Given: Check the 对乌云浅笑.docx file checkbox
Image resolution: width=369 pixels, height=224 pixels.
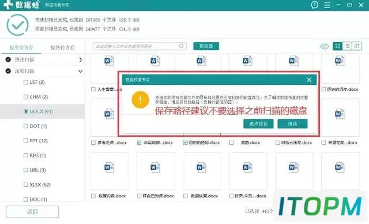Looking at the screenshot, I should 278,142.
